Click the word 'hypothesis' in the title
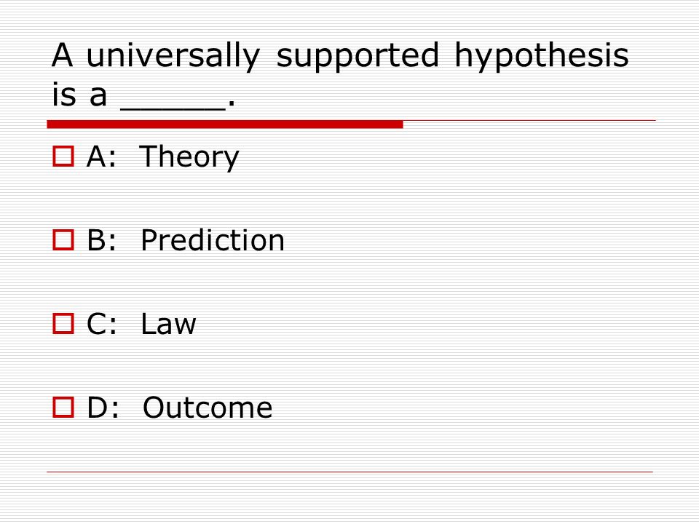The width and height of the screenshot is (699, 524). (x=541, y=57)
